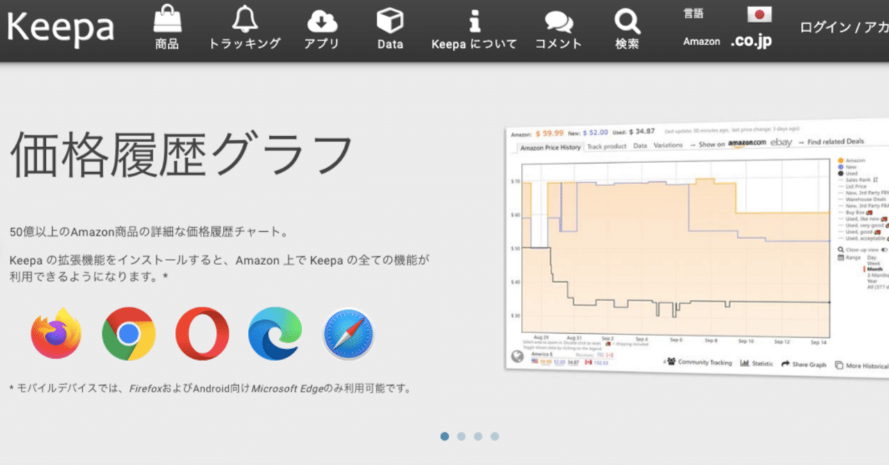Click the Keepa logo

click(60, 28)
